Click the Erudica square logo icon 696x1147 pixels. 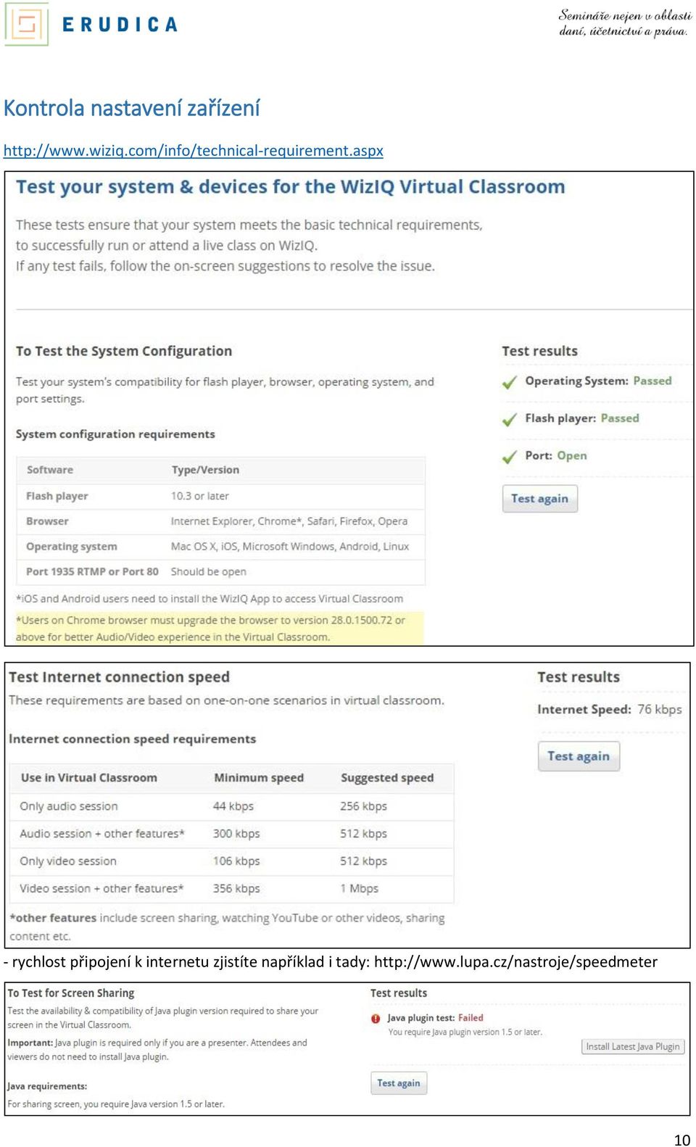coord(27,24)
